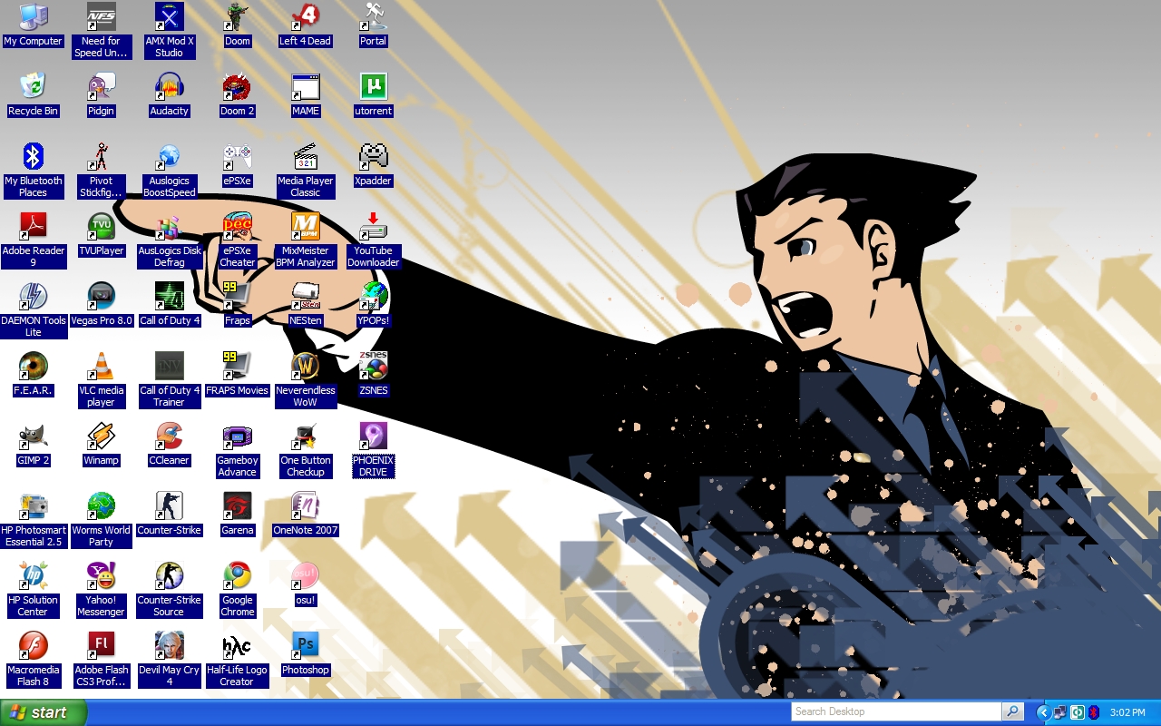Select the Need for Speed Underground shortcut
This screenshot has width=1161, height=726.
102,16
